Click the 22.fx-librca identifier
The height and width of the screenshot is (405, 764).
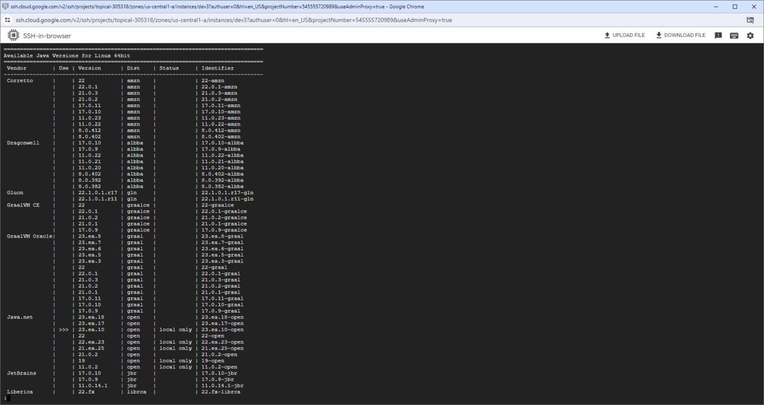221,392
